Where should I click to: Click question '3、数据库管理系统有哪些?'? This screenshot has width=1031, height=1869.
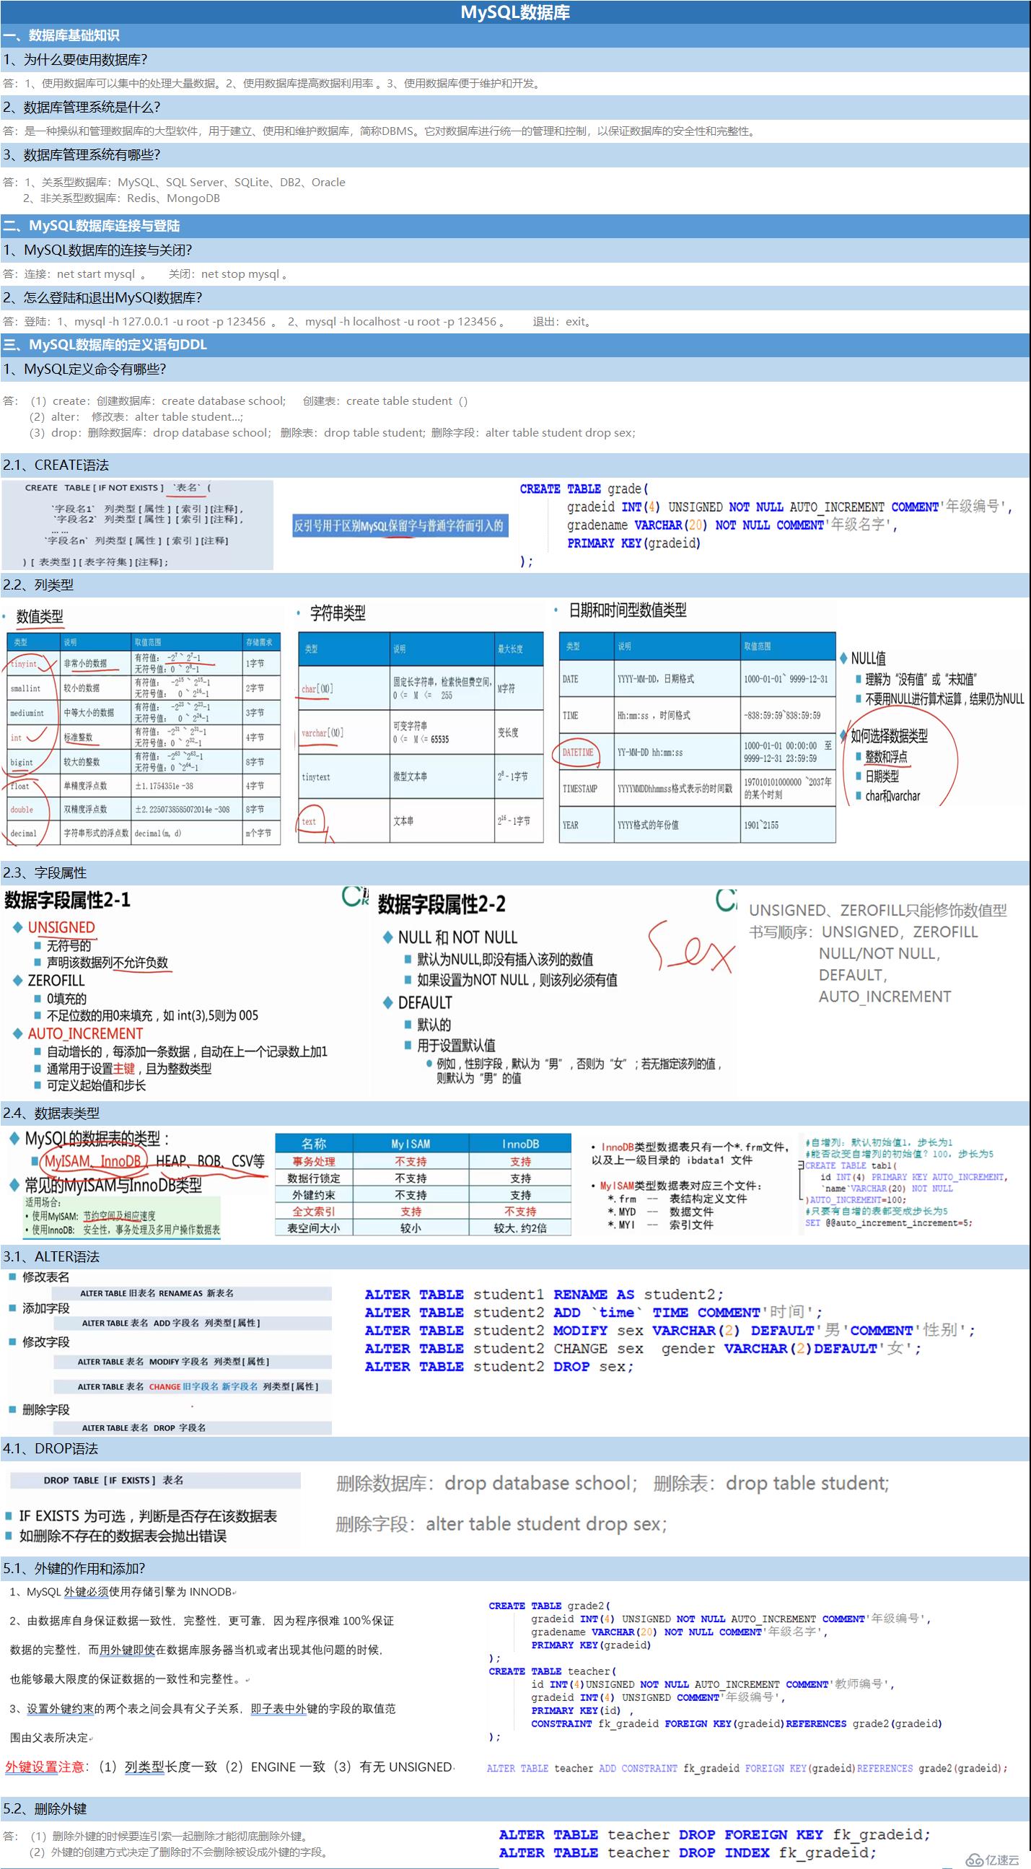pyautogui.click(x=82, y=154)
